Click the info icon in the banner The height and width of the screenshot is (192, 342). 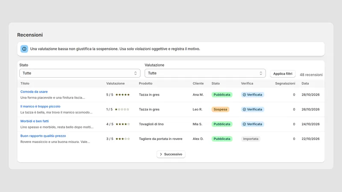click(x=24, y=49)
